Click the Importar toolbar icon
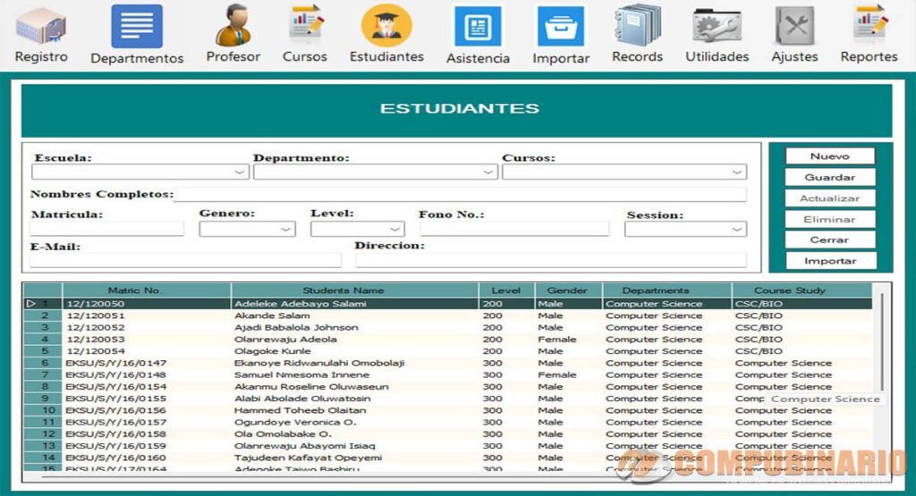The height and width of the screenshot is (496, 916). tap(561, 26)
